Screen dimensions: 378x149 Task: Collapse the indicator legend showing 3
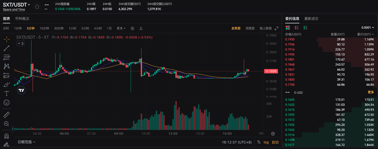(x=20, y=43)
